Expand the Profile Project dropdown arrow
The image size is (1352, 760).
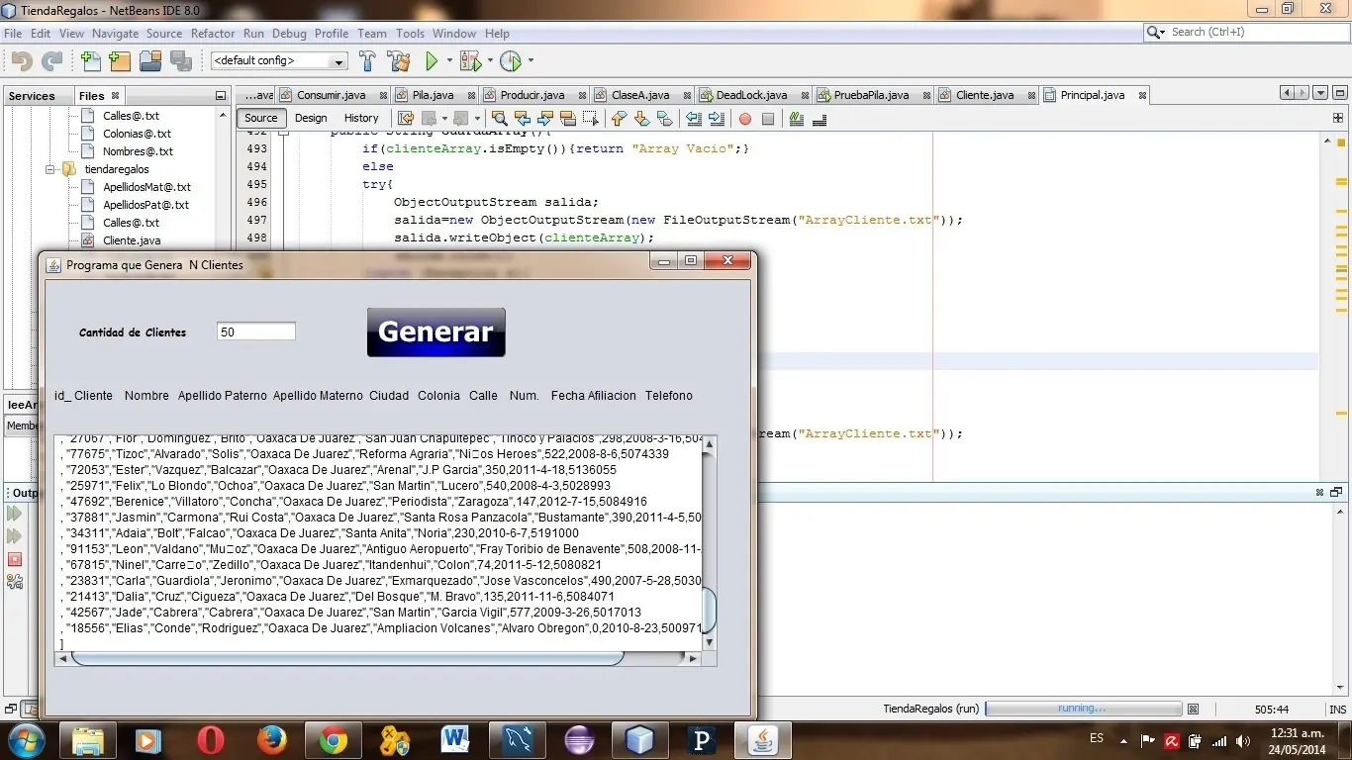531,61
